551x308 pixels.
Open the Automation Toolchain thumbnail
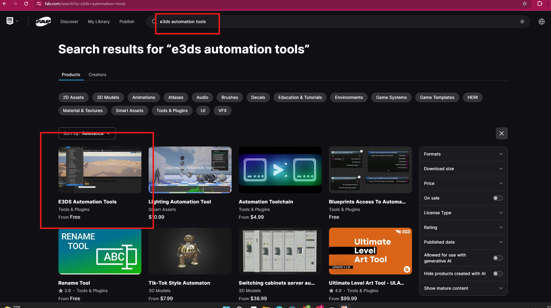point(280,170)
